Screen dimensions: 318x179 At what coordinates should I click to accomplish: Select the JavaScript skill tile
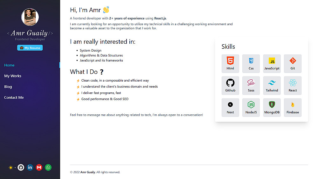(x=272, y=63)
